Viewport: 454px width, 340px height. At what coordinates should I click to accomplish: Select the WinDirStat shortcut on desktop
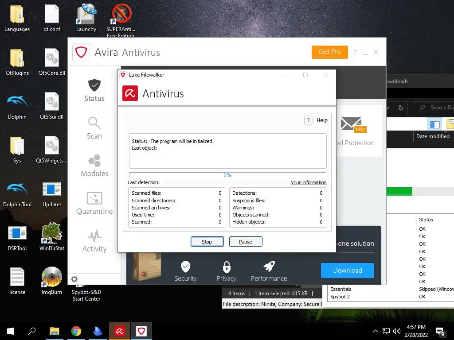[x=52, y=236]
